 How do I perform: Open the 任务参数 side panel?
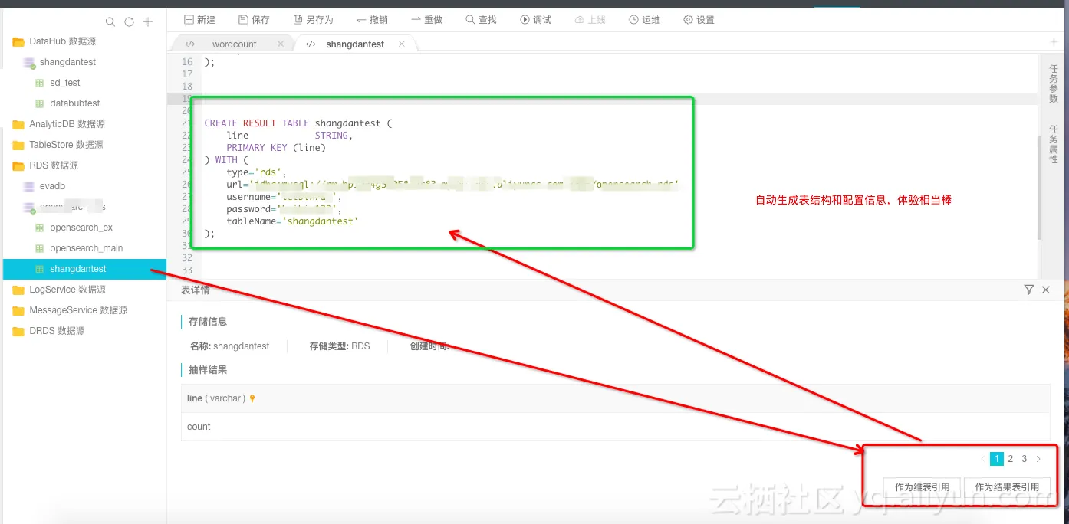1054,84
